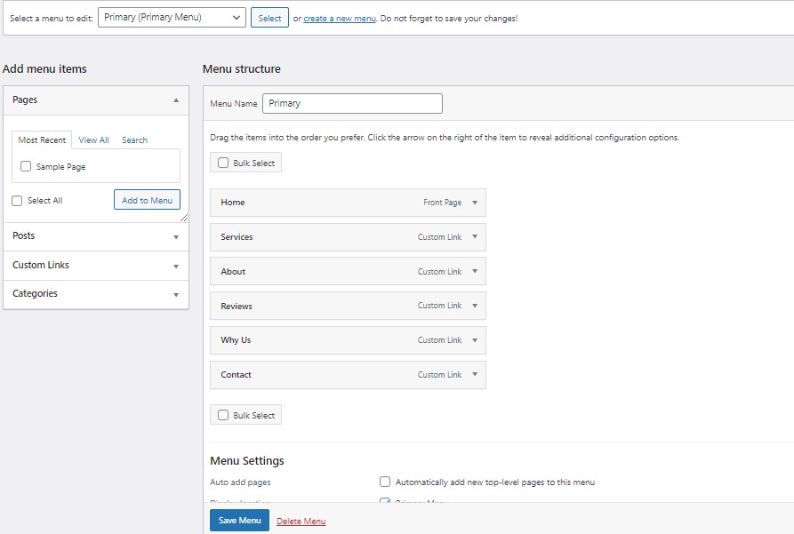Check the Sample Page checkbox
794x534 pixels.
[26, 166]
